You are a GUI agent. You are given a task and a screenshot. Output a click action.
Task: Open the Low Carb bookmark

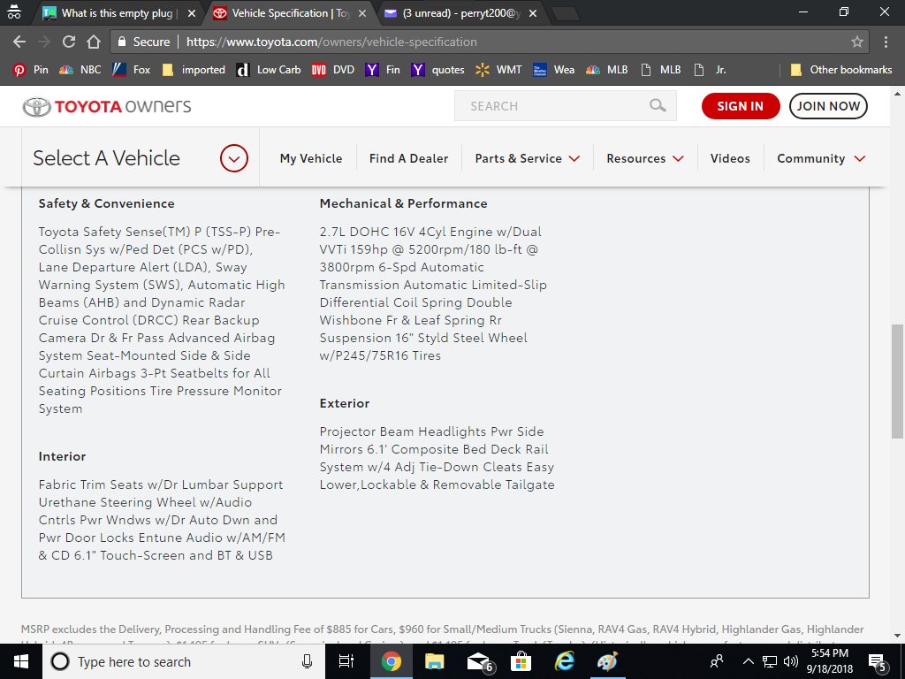point(269,70)
